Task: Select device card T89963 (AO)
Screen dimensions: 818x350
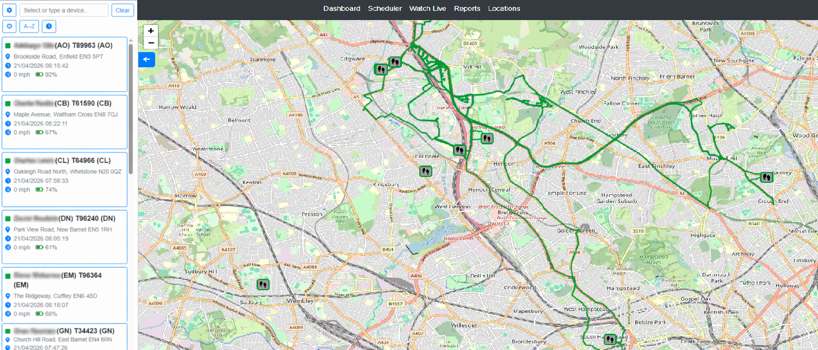Action: click(65, 64)
